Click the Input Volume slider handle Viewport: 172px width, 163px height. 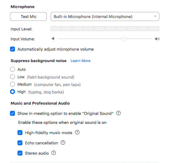click(124, 39)
